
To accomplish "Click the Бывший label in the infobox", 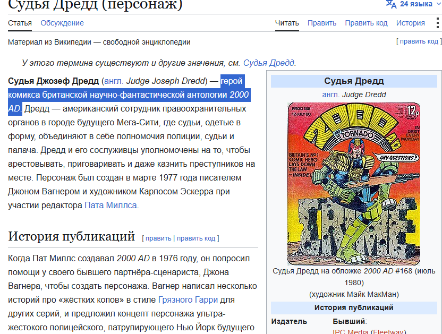I will [348, 321].
